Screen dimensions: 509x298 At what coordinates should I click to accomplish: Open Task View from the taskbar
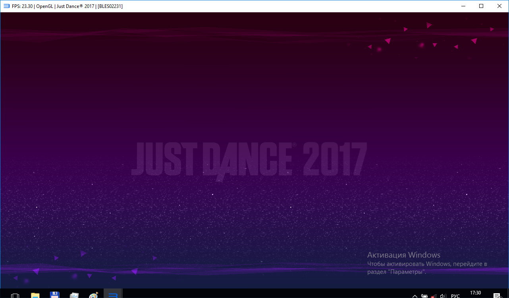15,295
